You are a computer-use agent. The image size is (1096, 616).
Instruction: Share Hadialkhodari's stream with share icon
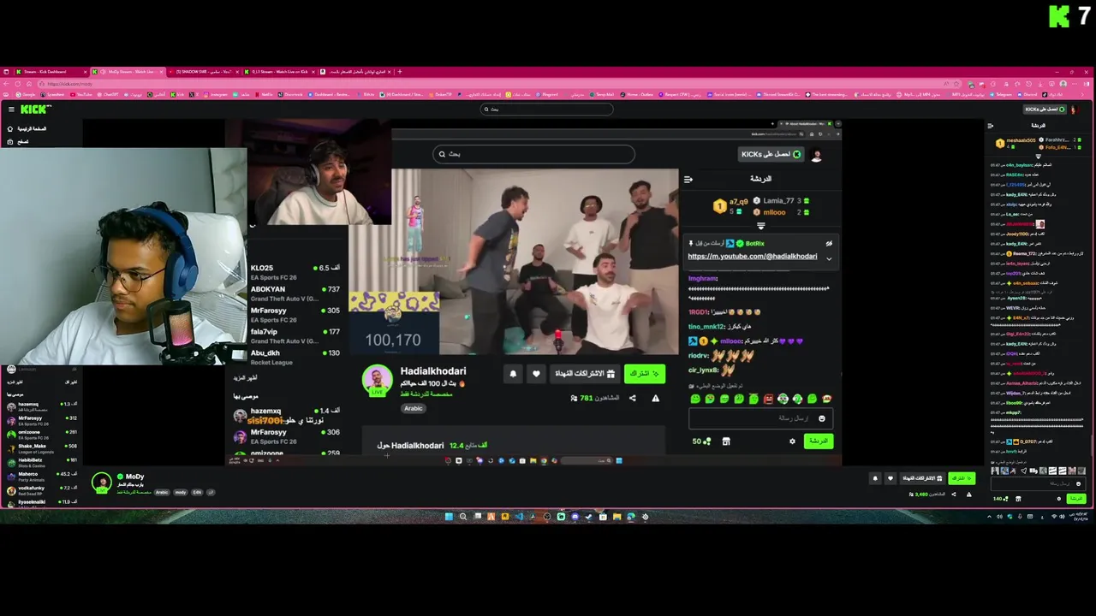click(633, 398)
